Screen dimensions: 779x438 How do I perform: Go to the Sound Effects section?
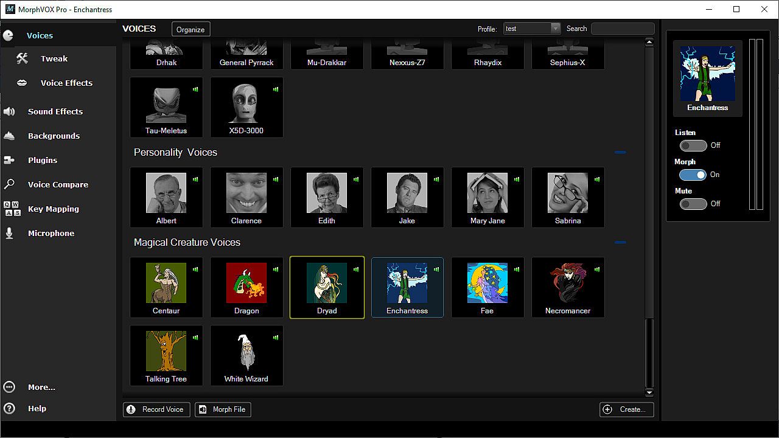click(55, 111)
